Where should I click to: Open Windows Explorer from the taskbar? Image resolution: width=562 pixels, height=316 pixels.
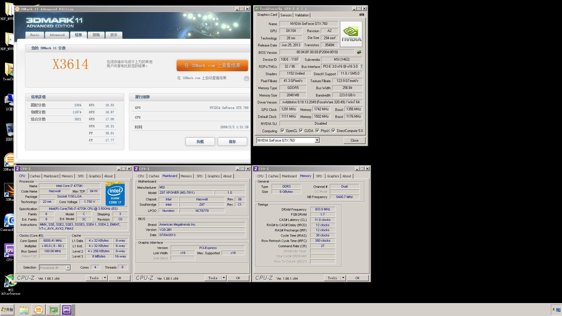tap(24, 310)
